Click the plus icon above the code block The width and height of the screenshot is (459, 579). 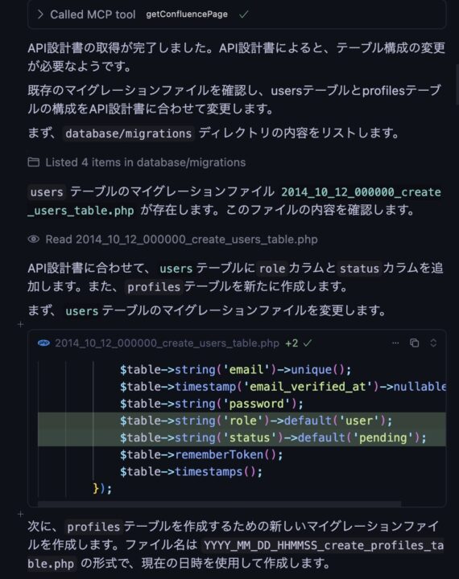click(x=21, y=324)
